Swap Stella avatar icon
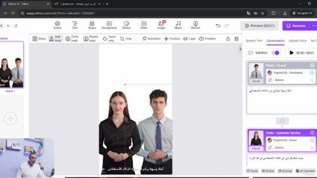Screen dimensions: 317x178 [312, 133]
